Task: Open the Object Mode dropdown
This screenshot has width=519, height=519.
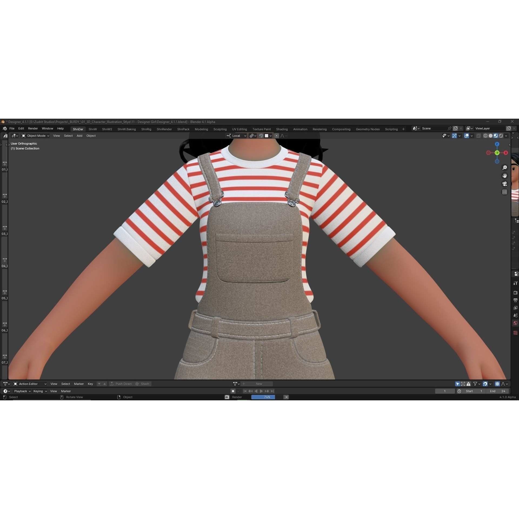Action: pos(35,136)
